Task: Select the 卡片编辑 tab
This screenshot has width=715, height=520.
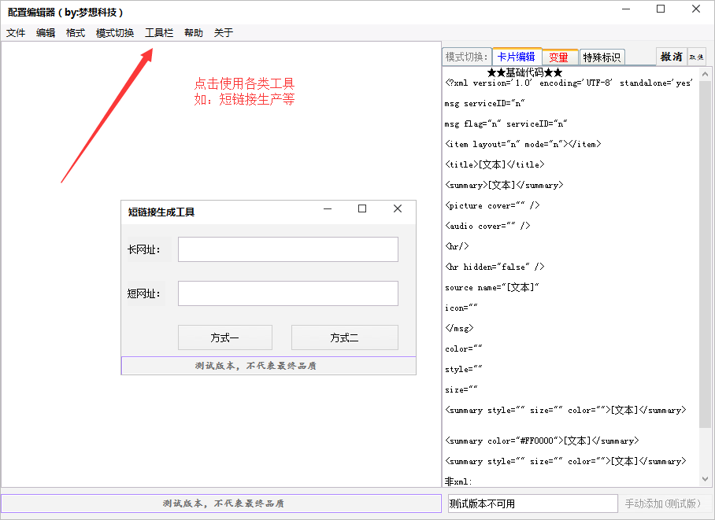Action: point(517,56)
